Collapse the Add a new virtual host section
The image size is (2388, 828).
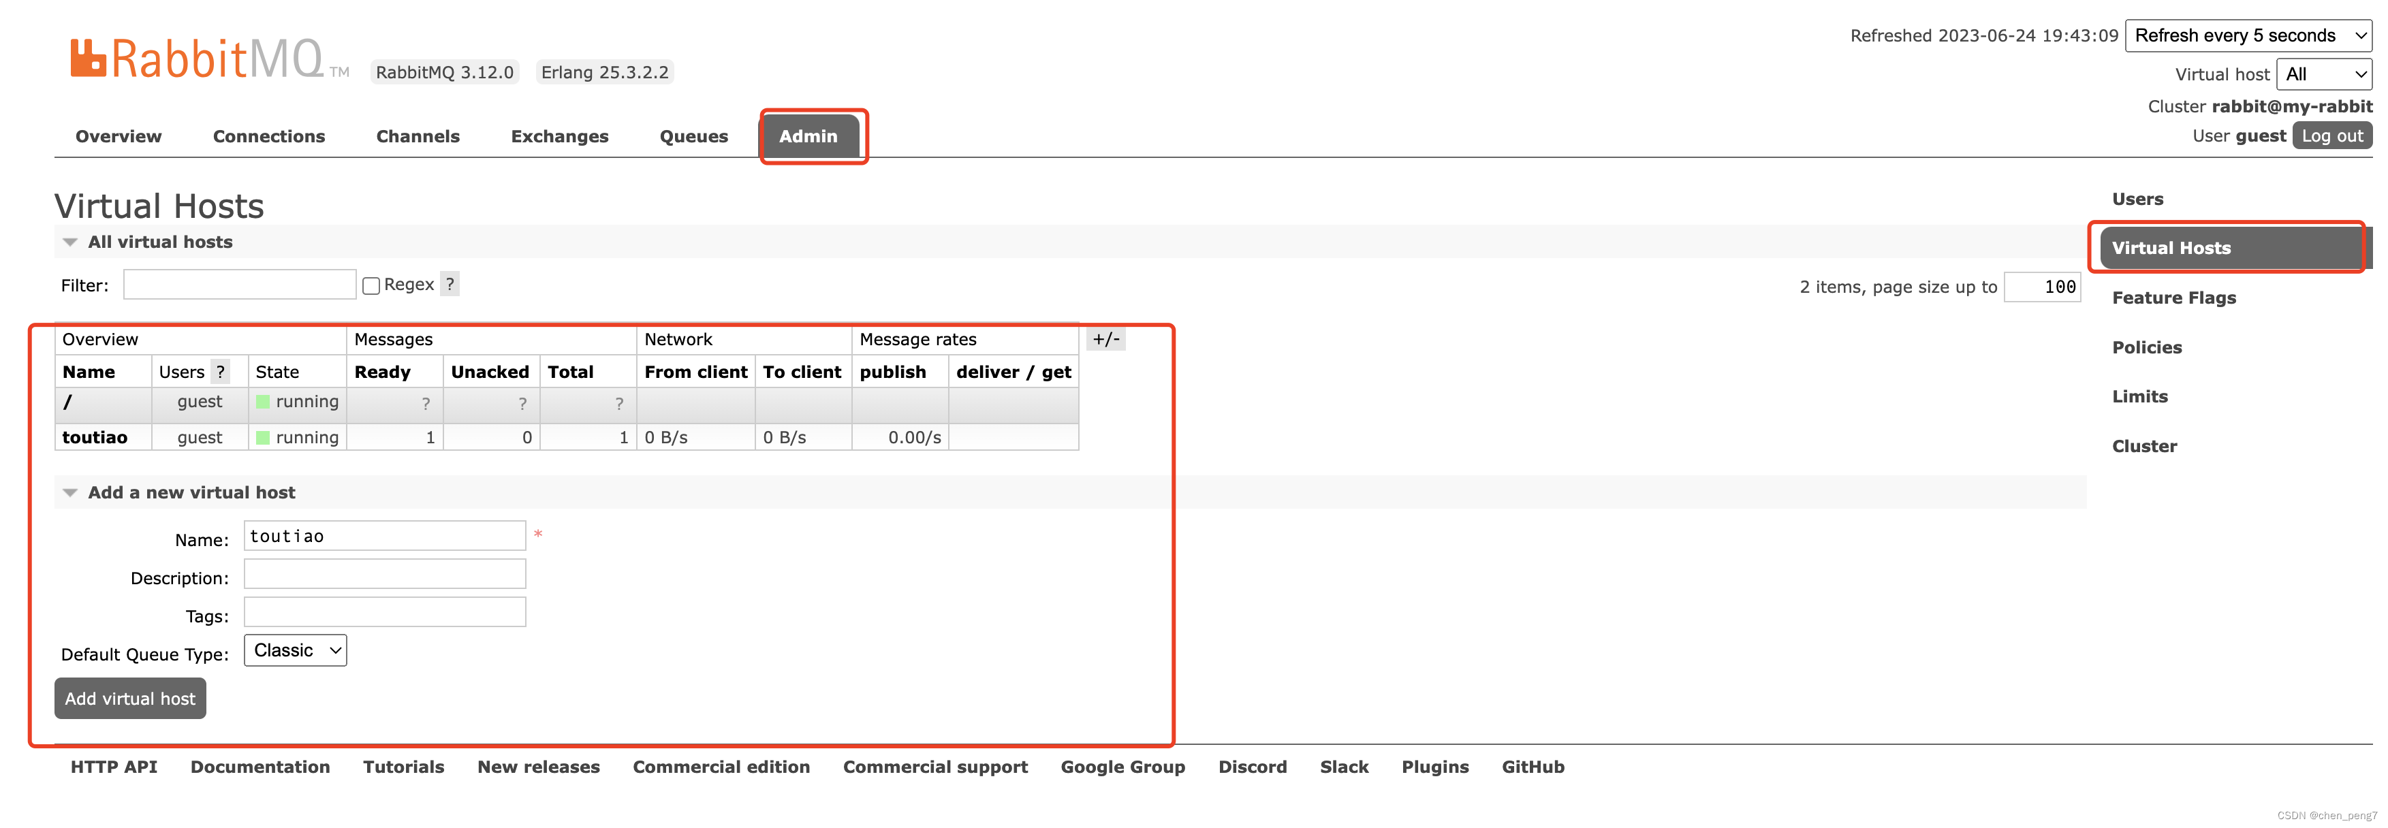[178, 492]
